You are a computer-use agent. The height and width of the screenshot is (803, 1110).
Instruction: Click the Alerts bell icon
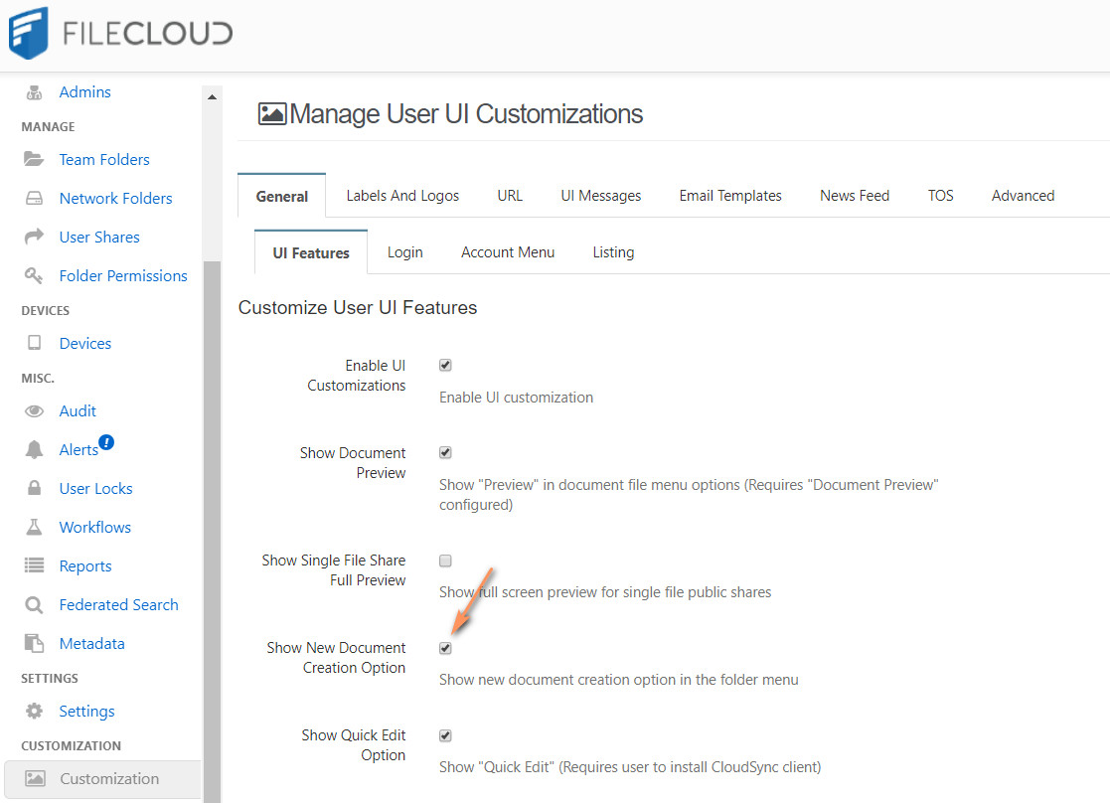(x=34, y=450)
